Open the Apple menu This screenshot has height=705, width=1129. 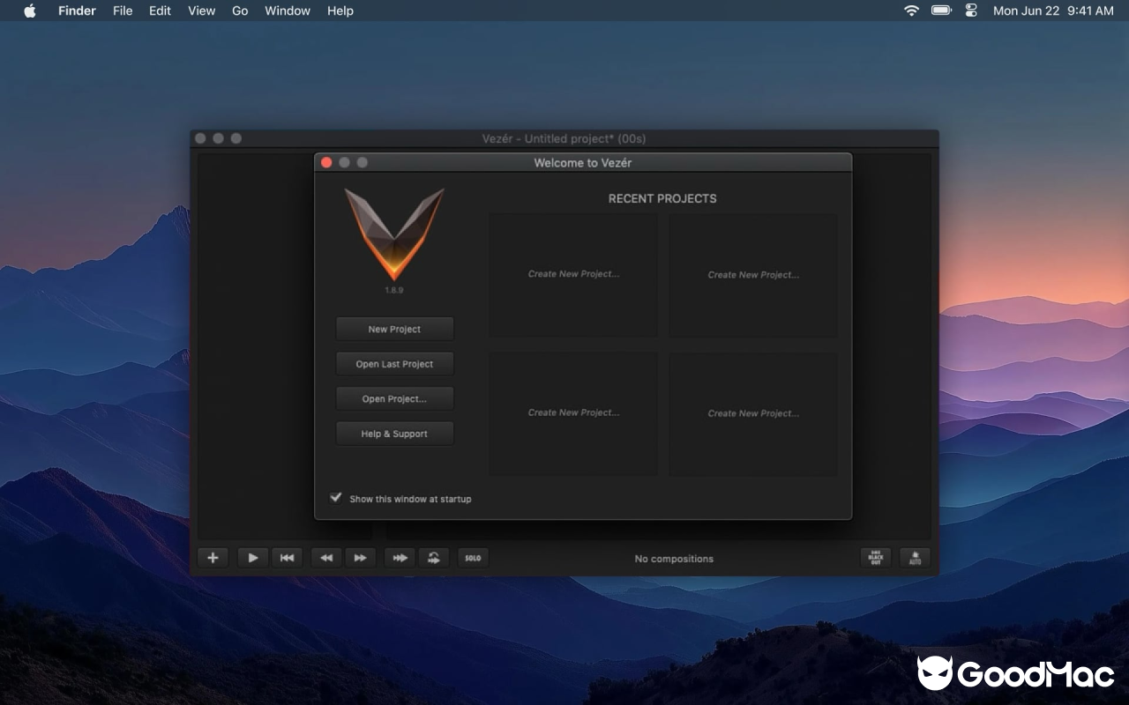(x=29, y=11)
